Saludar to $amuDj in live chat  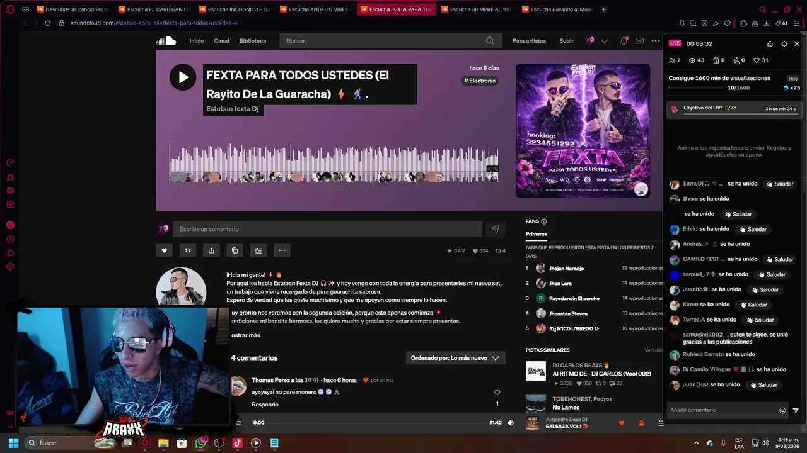point(779,184)
